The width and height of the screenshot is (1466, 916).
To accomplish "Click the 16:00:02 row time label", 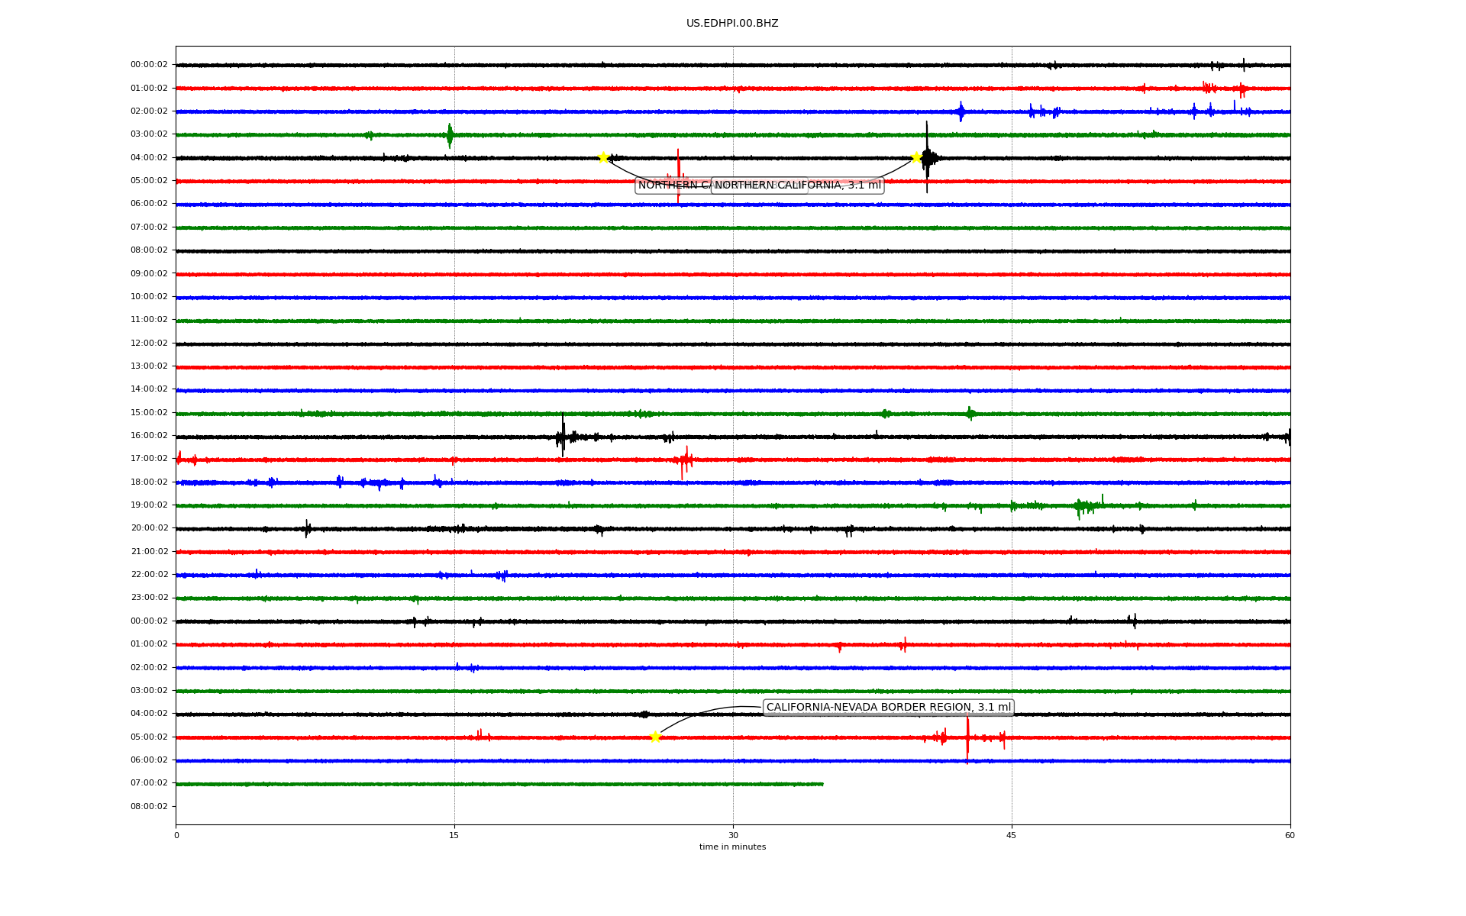I will pyautogui.click(x=149, y=436).
